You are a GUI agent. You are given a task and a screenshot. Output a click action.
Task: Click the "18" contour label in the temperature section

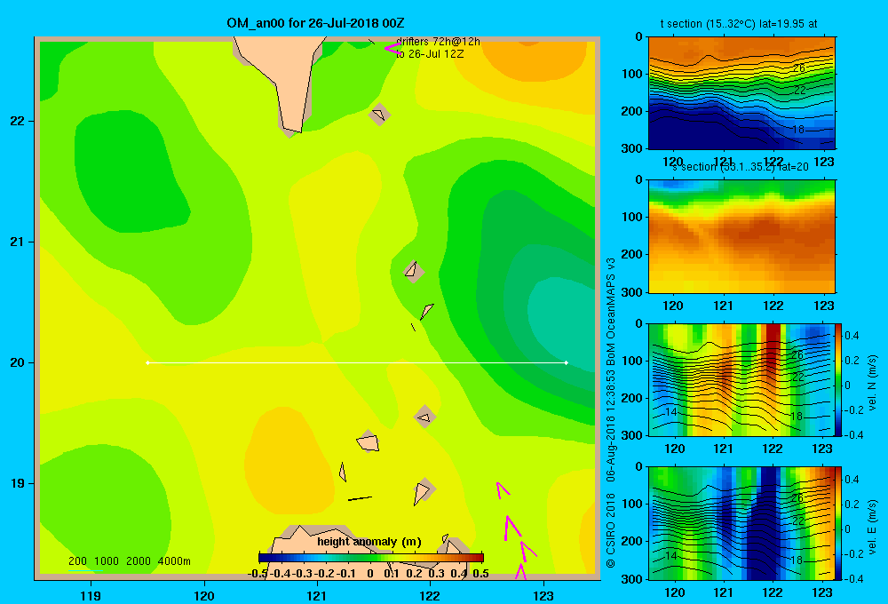coord(798,129)
